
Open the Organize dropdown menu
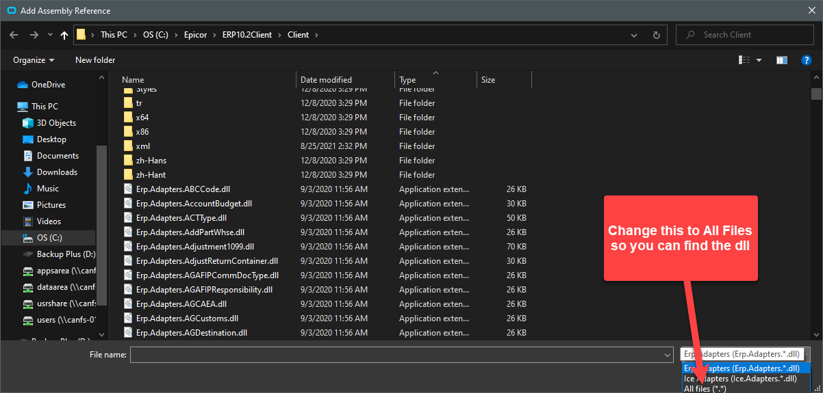pyautogui.click(x=34, y=60)
